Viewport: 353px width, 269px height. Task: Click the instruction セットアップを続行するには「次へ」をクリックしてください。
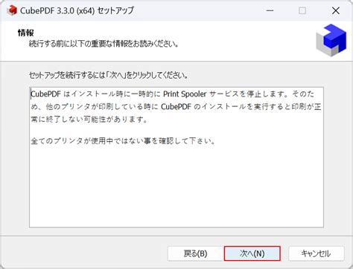109,75
